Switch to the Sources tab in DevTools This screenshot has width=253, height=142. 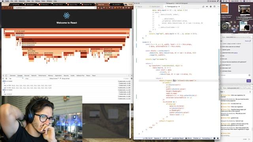27,75
